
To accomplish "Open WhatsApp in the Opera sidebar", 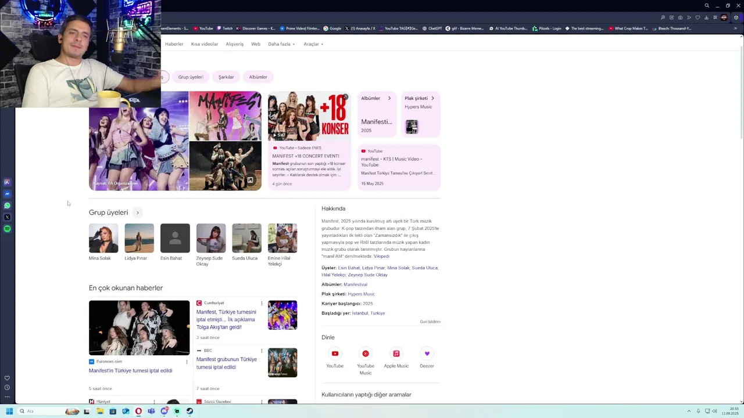I will [7, 206].
